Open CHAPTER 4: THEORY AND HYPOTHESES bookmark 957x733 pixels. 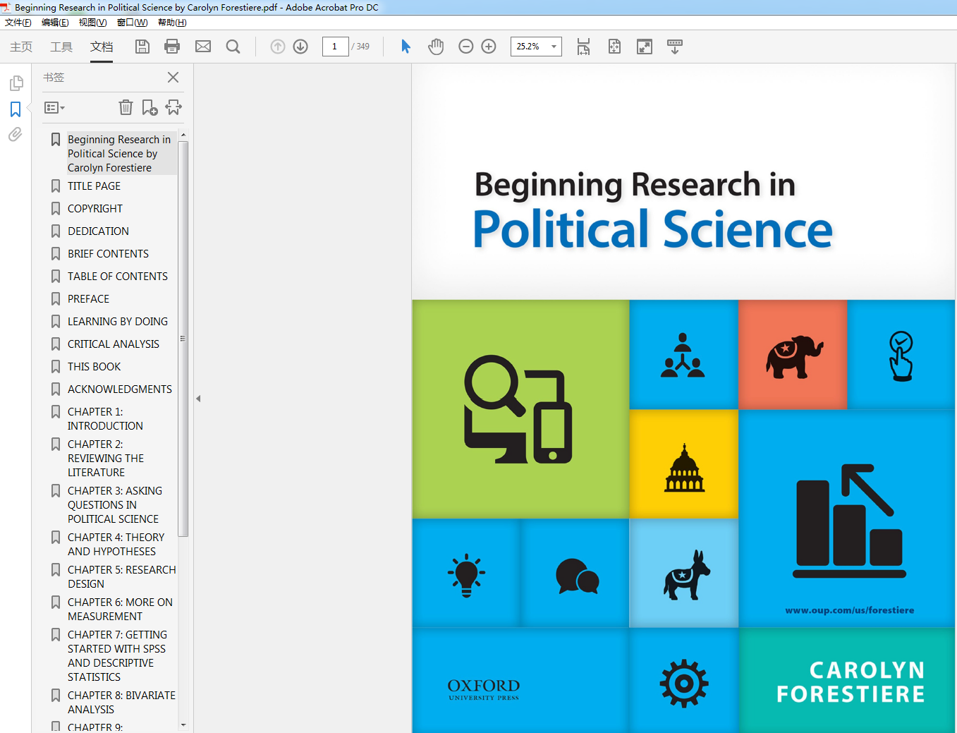[x=116, y=545]
